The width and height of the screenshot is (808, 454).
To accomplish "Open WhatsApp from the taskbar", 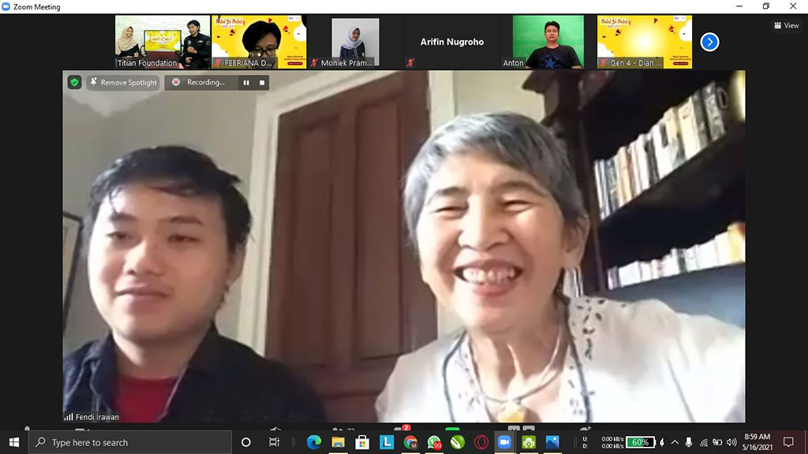I will pyautogui.click(x=435, y=442).
